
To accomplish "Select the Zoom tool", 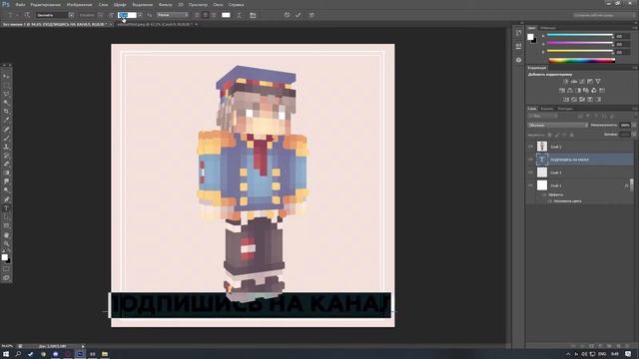I will click(6, 243).
